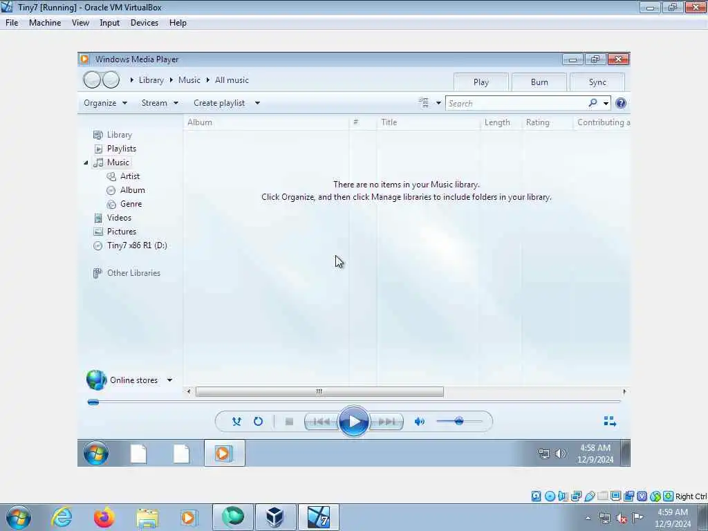Open the Organize menu
The image size is (708, 531).
[x=105, y=103]
